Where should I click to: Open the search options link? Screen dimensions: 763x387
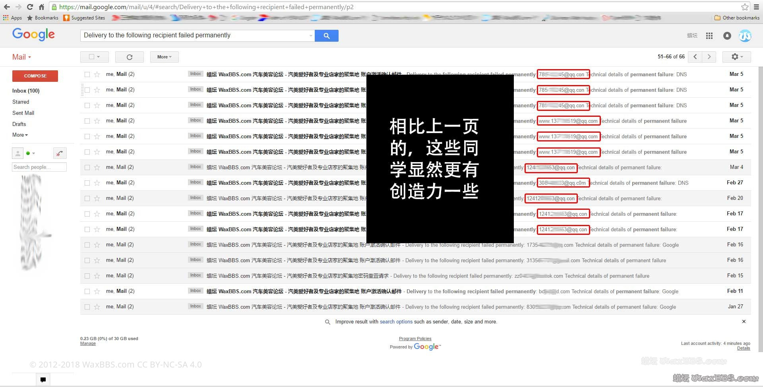tap(396, 321)
